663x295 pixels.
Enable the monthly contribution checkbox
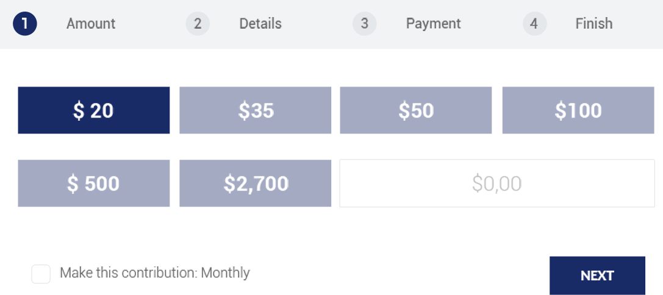41,274
